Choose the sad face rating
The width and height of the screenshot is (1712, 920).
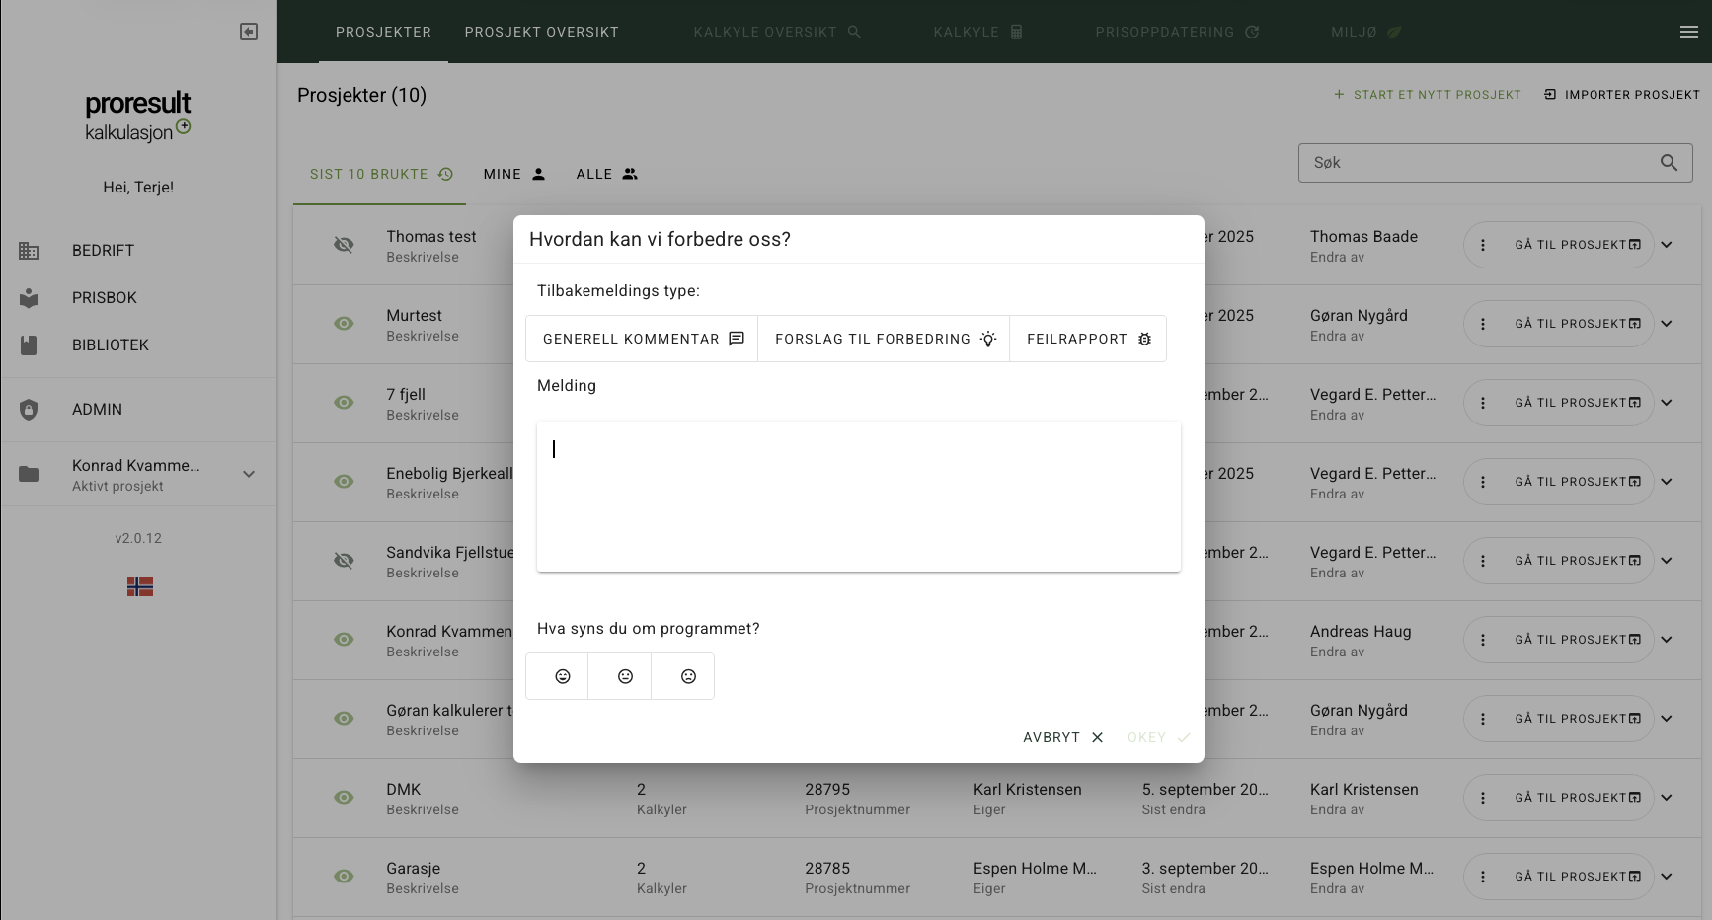(x=688, y=676)
